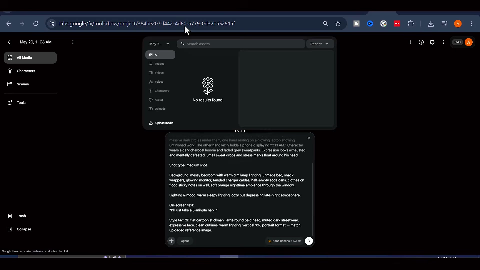The height and width of the screenshot is (270, 480).
Task: Click the 'Shot type: medium shot' line
Action: pyautogui.click(x=188, y=165)
